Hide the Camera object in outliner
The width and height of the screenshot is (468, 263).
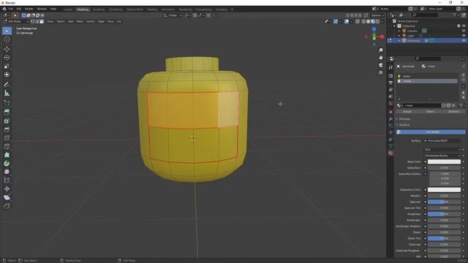click(464, 31)
